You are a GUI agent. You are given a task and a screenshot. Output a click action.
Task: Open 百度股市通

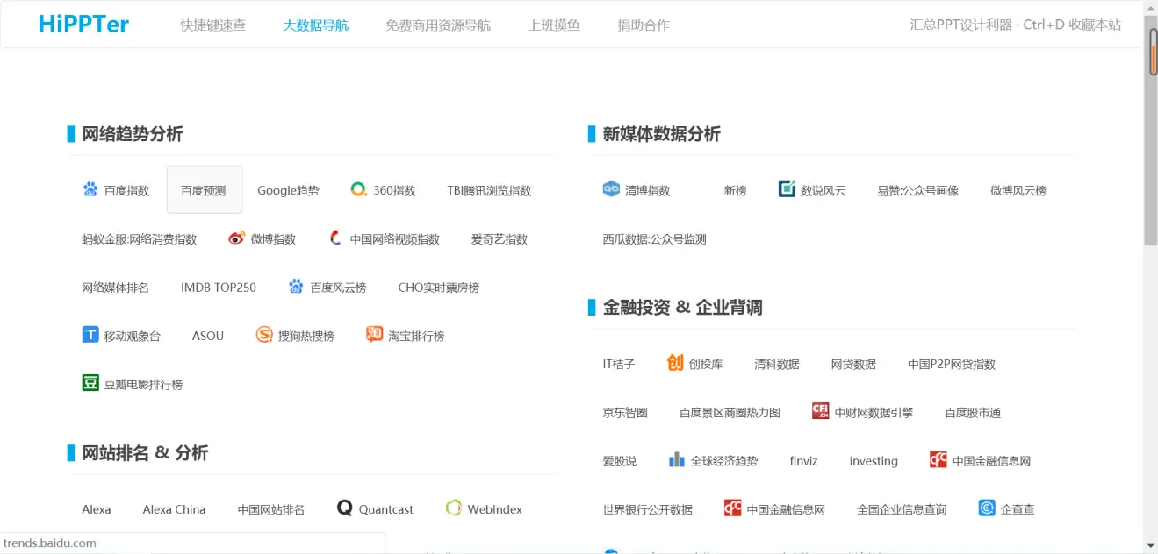(x=973, y=412)
